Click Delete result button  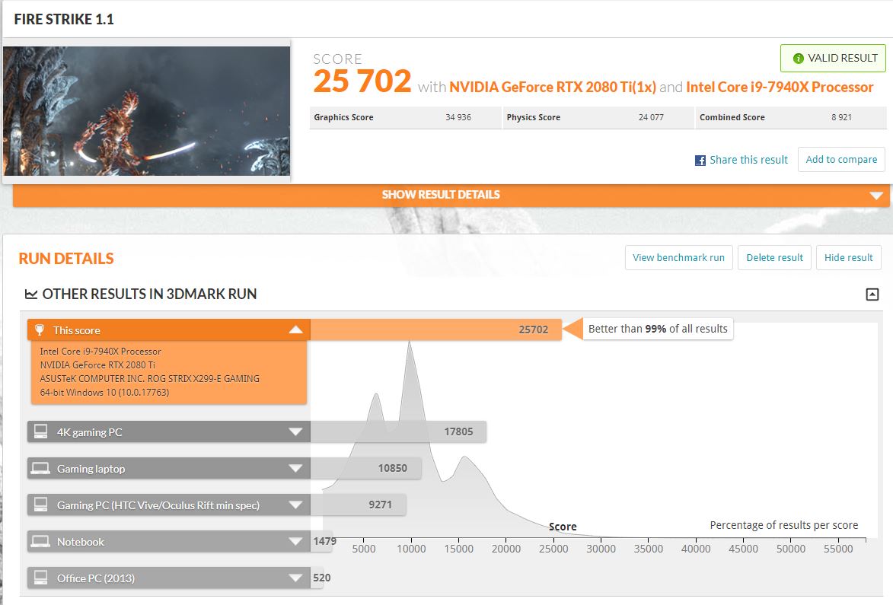[774, 258]
